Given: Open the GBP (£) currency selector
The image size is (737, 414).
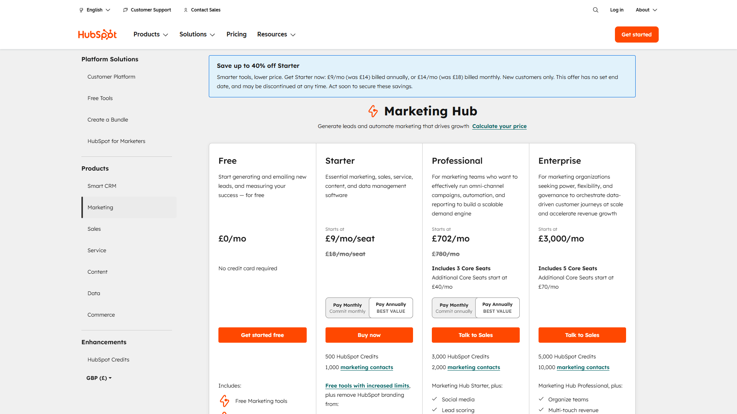Looking at the screenshot, I should [99, 378].
